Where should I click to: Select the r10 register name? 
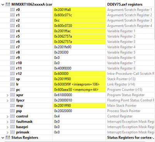(19, 63)
